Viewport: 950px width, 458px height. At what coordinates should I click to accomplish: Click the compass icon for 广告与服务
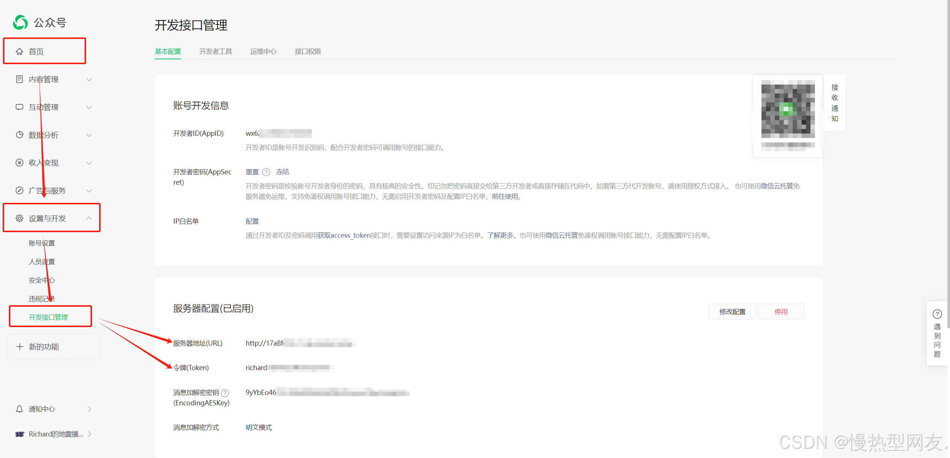(x=19, y=190)
